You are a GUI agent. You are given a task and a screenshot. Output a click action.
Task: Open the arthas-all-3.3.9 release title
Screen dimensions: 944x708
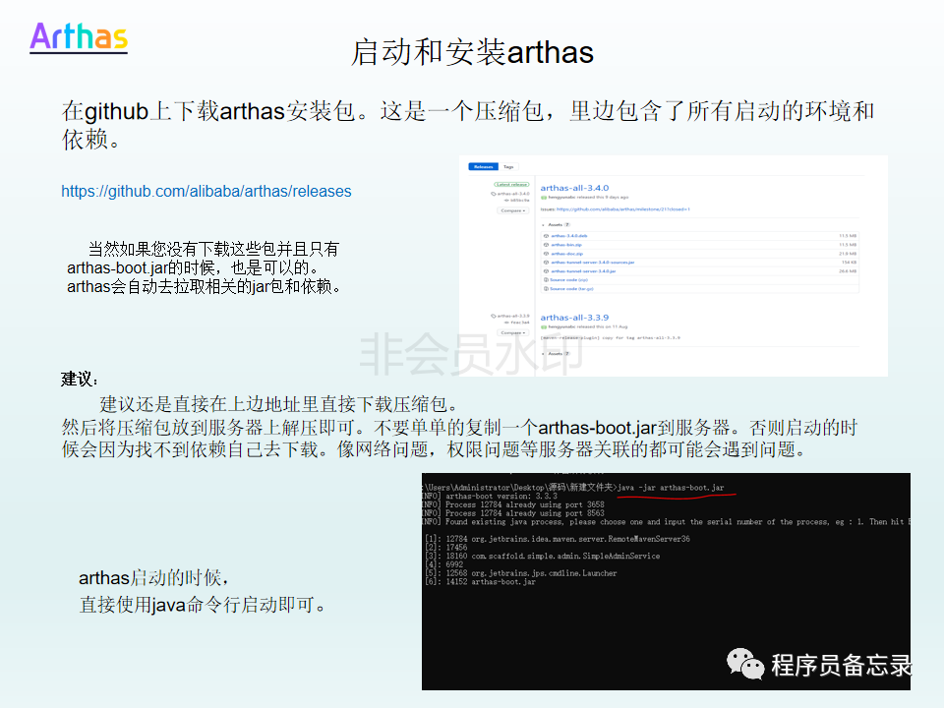click(574, 318)
